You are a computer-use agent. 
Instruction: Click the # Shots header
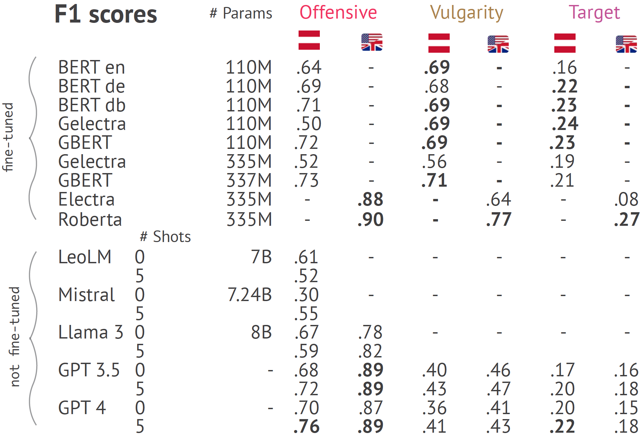[165, 237]
